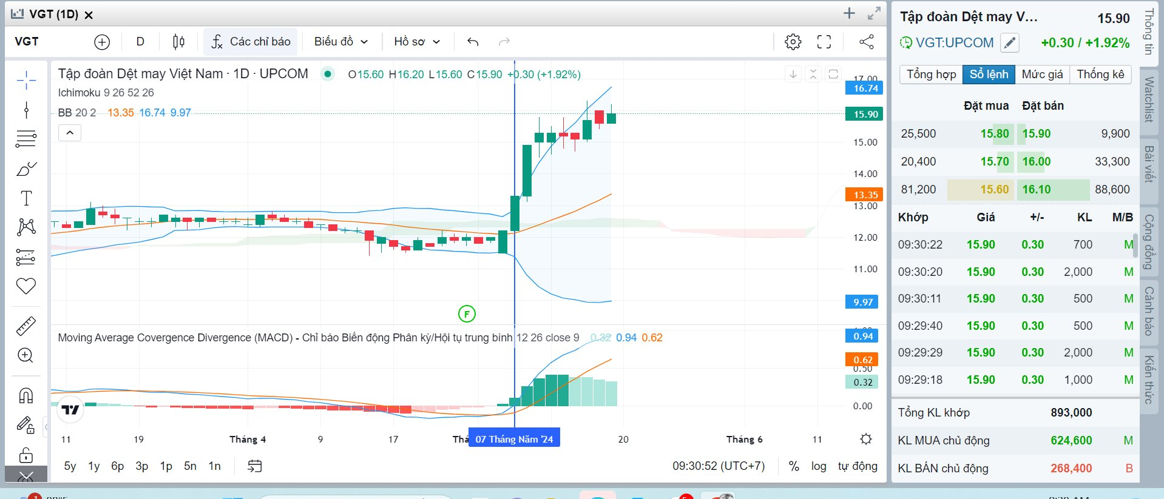Screen dimensions: 1164x499
Task: Open the Biểu đồ dropdown
Action: [340, 42]
